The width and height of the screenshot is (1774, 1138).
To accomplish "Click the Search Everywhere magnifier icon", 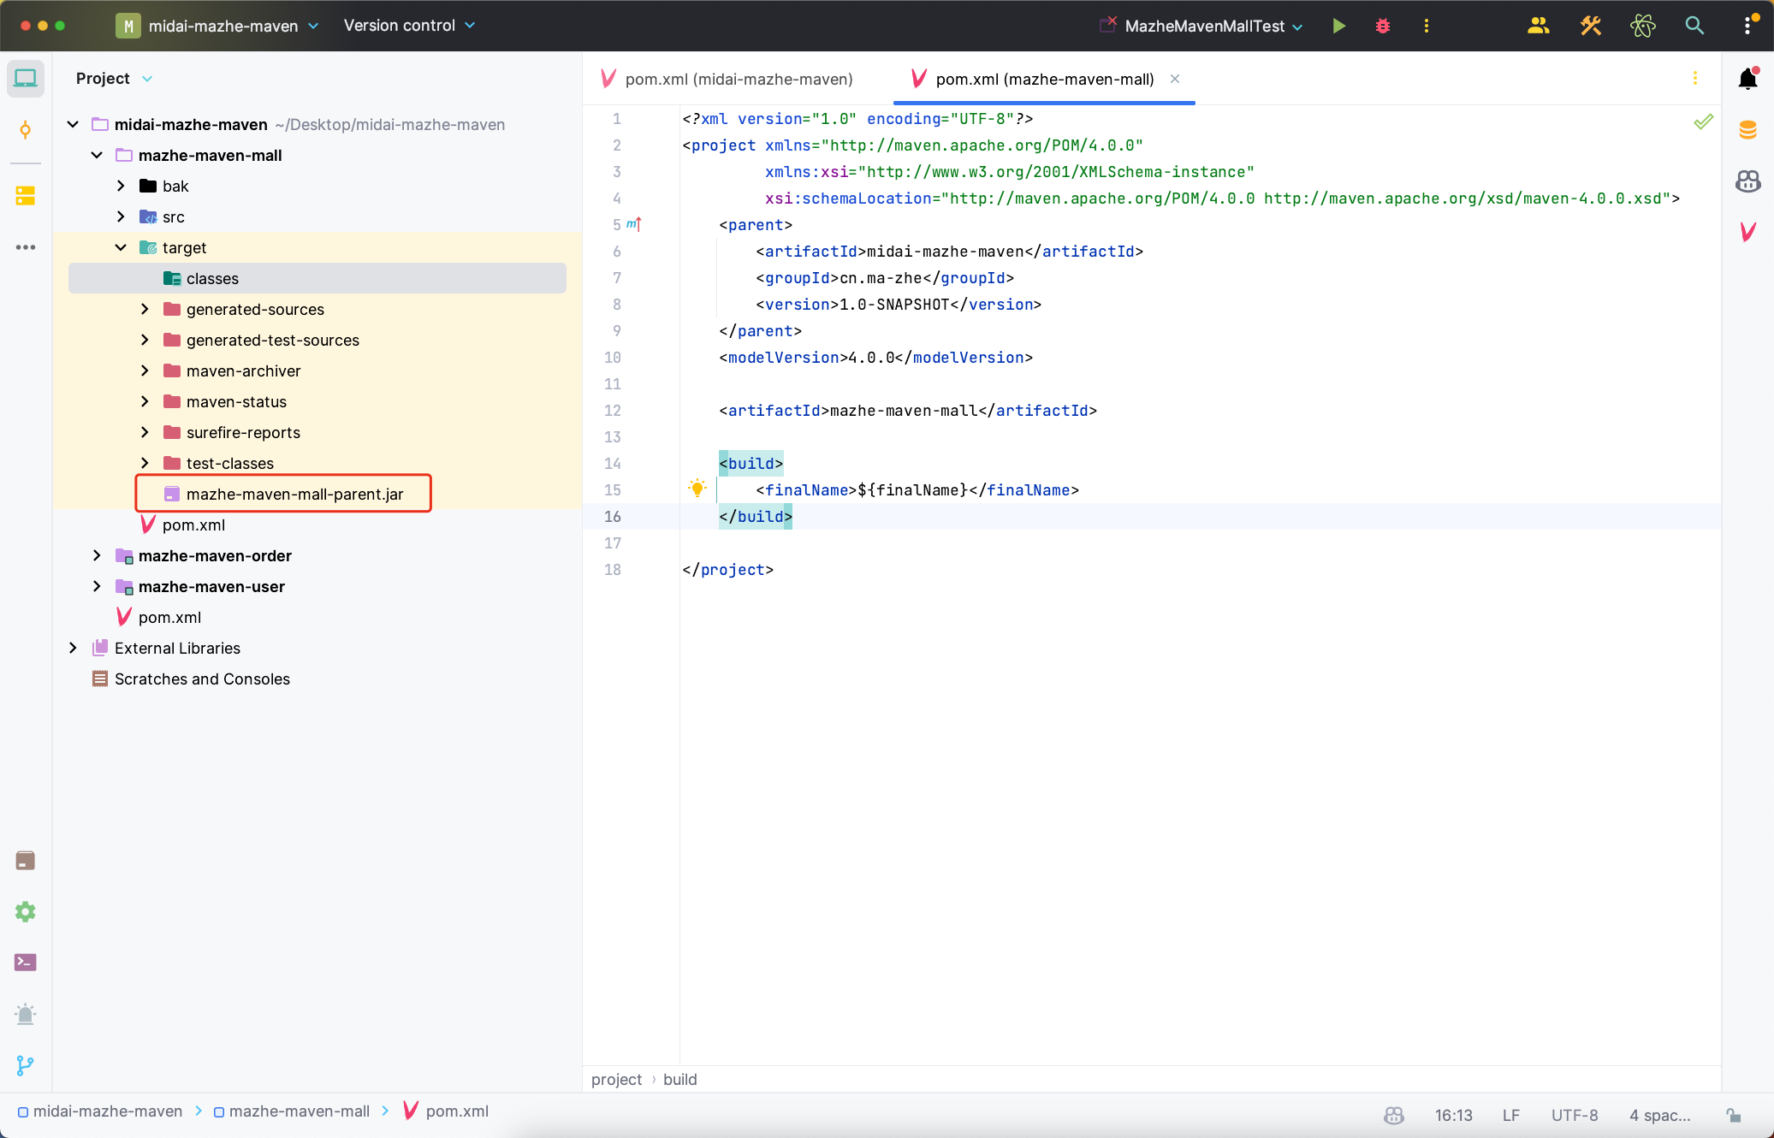I will pos(1694,26).
